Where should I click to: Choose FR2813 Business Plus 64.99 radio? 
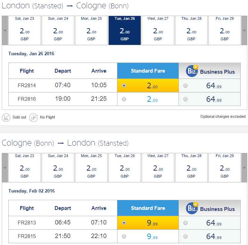point(185,223)
